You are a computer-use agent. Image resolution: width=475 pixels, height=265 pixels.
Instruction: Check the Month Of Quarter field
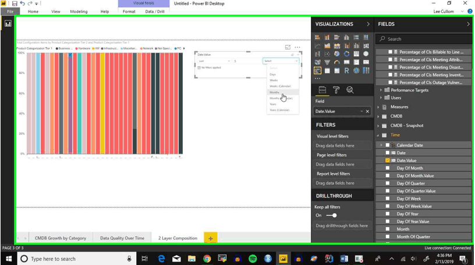[x=388, y=236]
